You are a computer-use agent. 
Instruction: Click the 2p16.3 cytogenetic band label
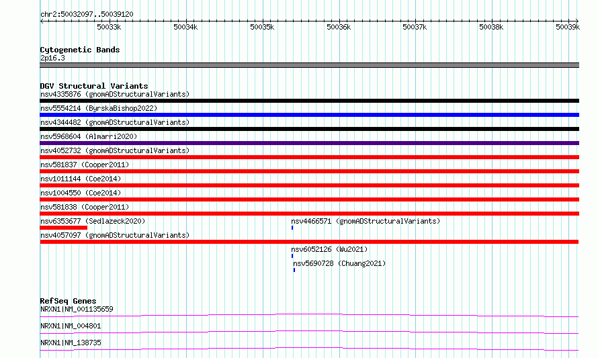click(52, 58)
